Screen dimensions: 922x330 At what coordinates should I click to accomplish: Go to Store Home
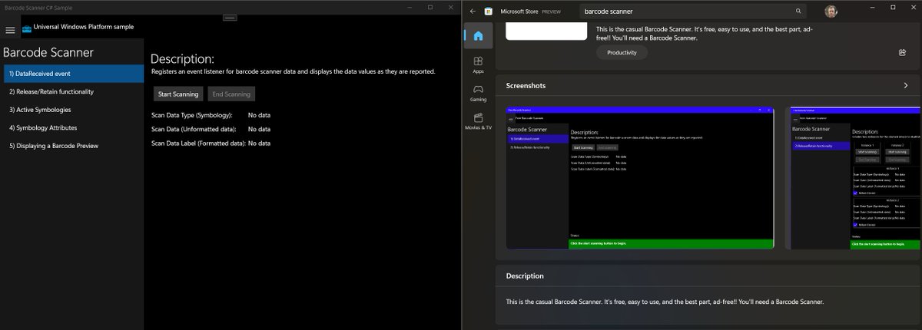coord(478,35)
